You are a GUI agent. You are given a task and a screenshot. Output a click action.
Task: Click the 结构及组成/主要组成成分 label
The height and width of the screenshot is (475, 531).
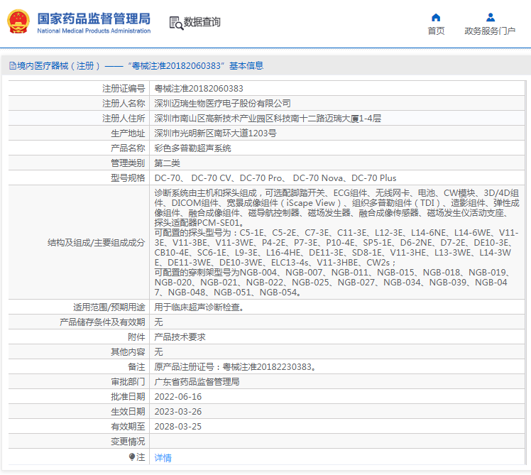click(96, 243)
